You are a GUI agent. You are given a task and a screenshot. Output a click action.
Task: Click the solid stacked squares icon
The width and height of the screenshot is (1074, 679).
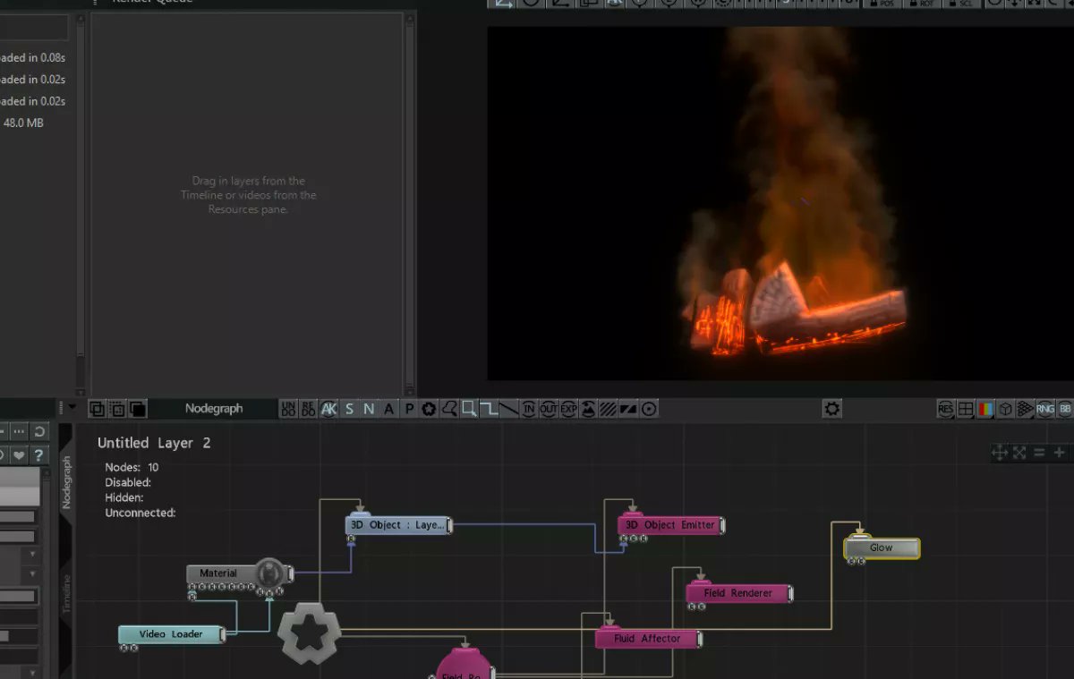click(138, 409)
